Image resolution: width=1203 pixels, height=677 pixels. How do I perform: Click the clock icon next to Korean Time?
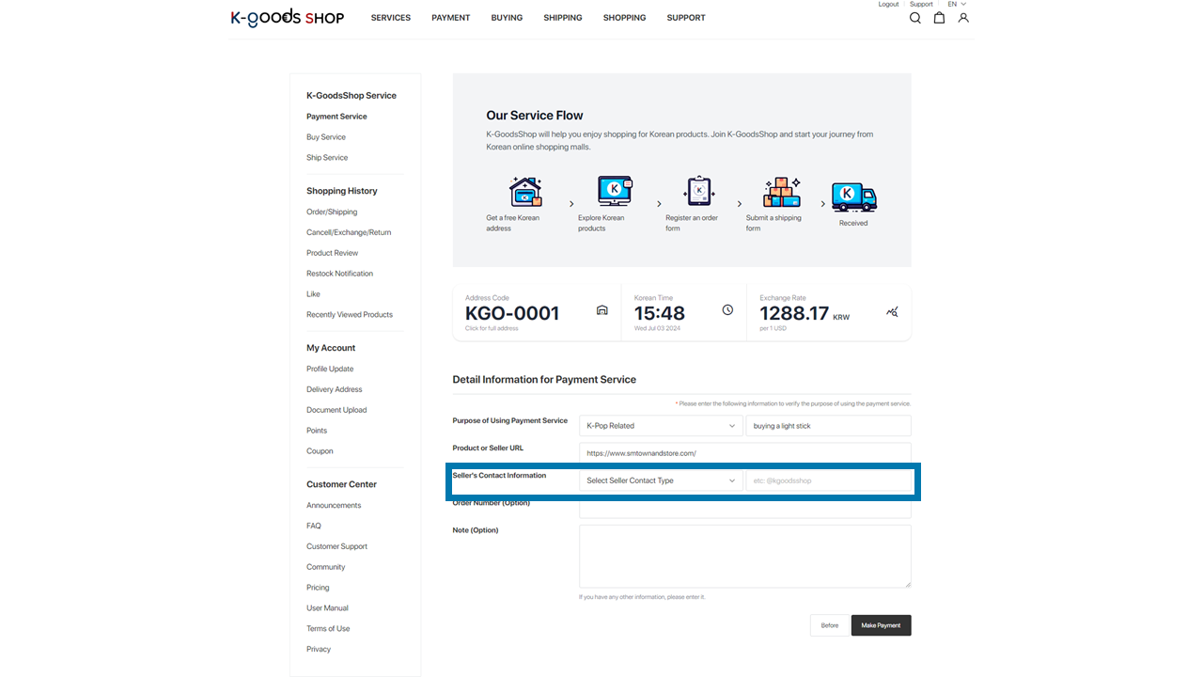(727, 310)
